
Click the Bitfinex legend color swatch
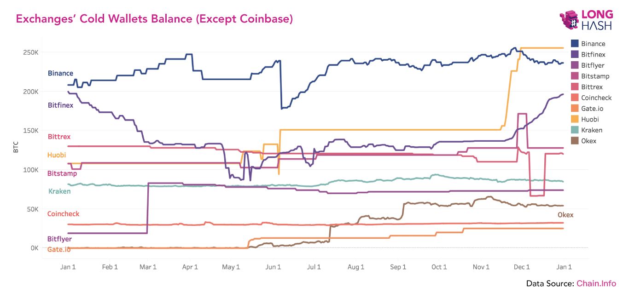(x=575, y=54)
